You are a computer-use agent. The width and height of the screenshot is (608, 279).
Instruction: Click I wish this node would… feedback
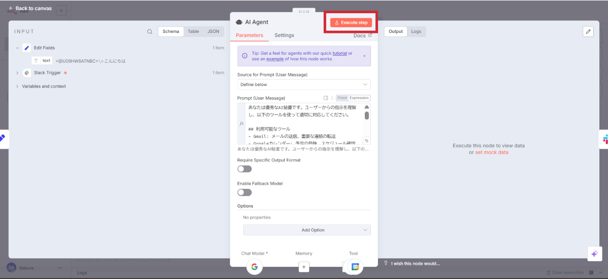[x=415, y=263]
